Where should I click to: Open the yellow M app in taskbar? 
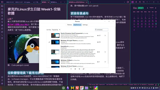tap(72, 88)
